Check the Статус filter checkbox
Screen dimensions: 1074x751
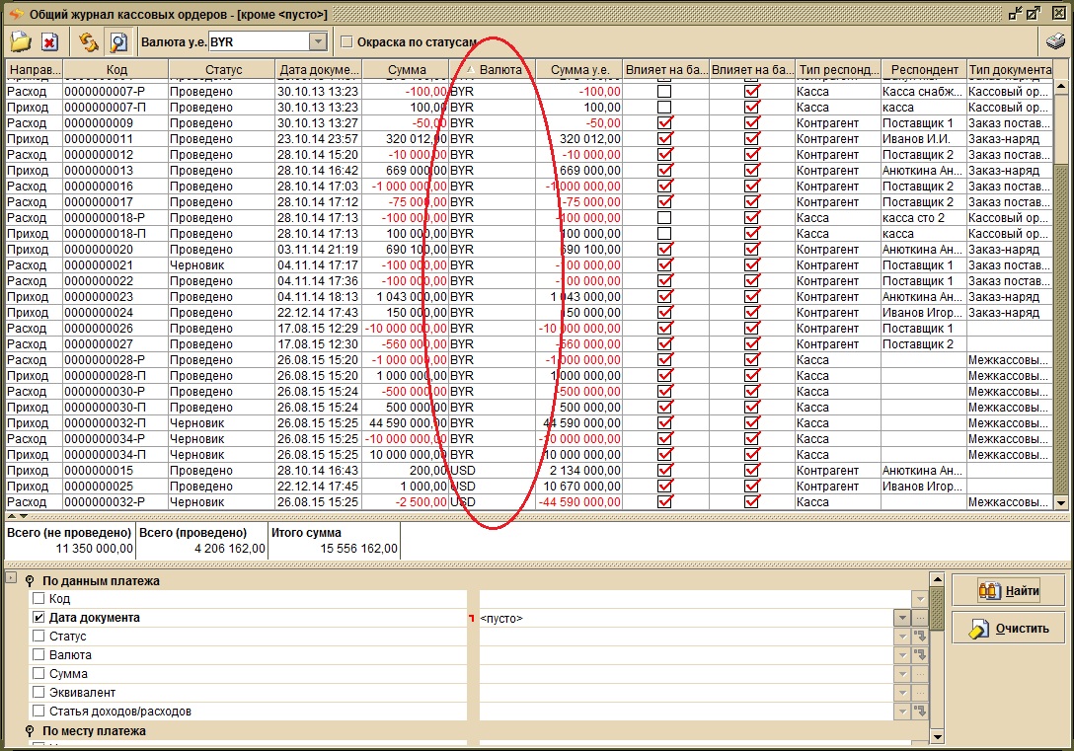point(39,636)
